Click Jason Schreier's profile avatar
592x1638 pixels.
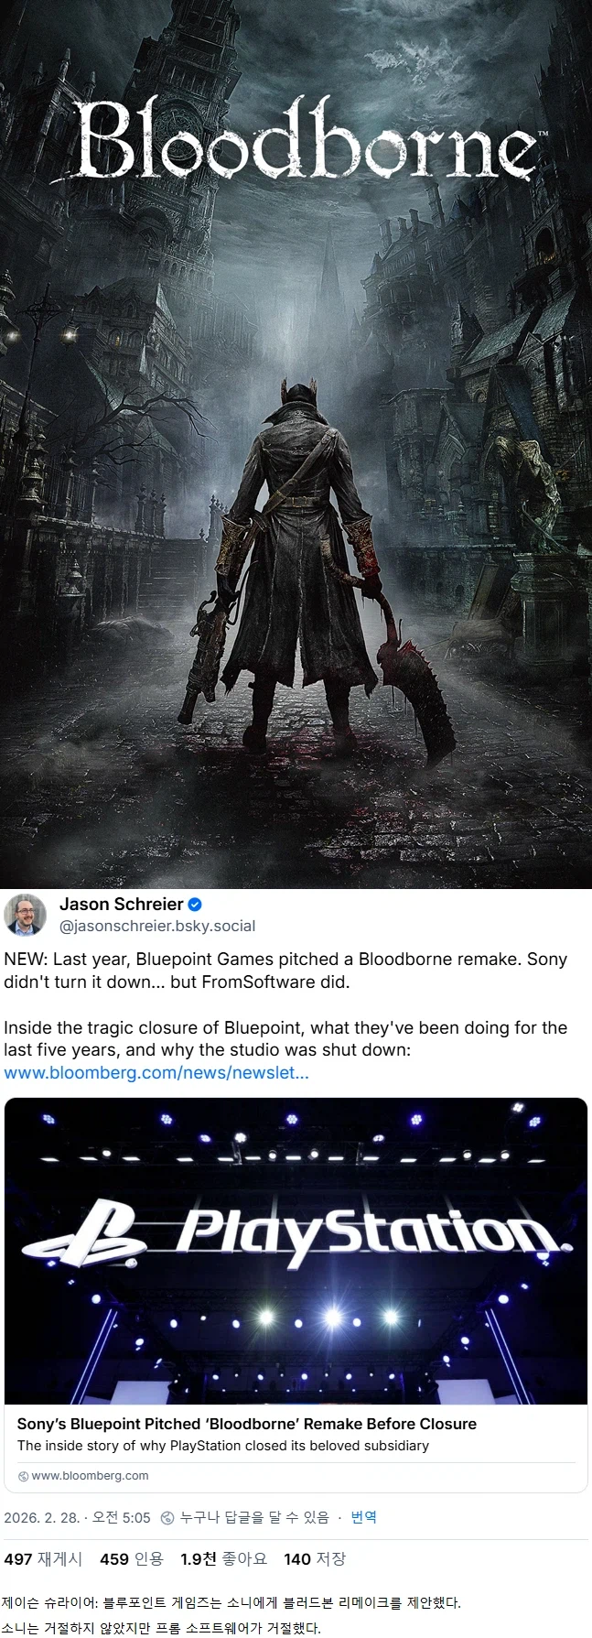[x=26, y=915]
